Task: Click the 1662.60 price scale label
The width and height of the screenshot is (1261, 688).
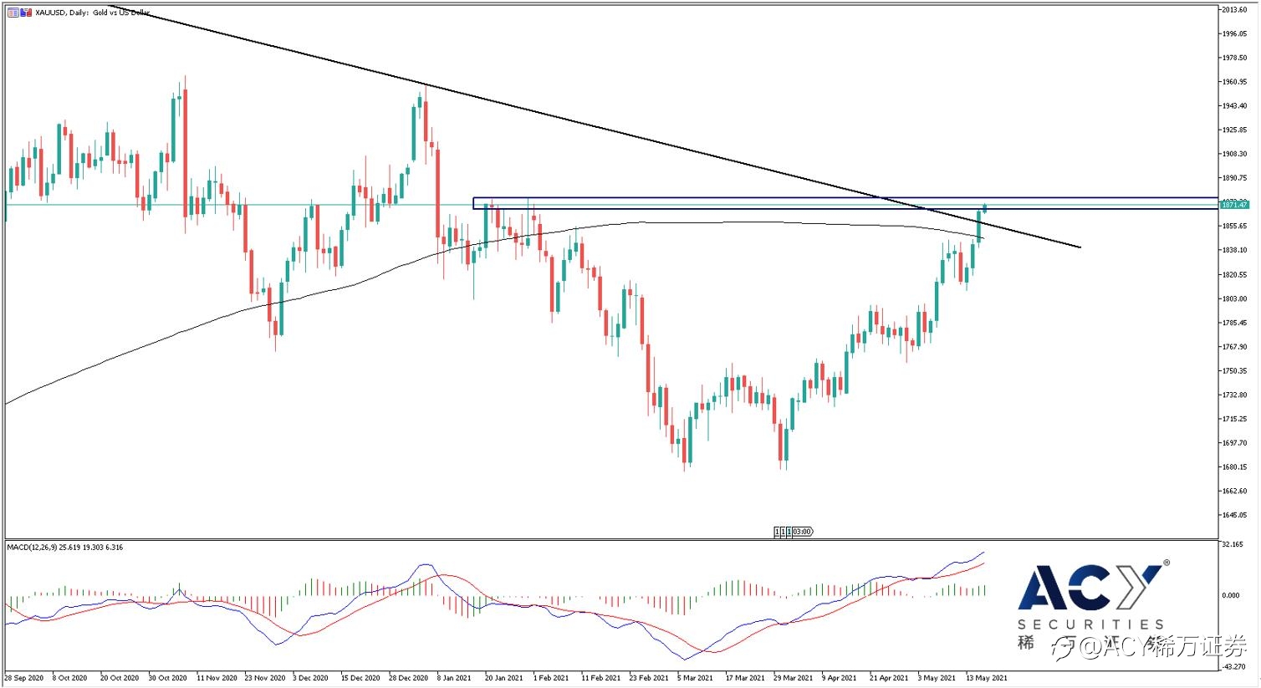Action: tap(1234, 492)
